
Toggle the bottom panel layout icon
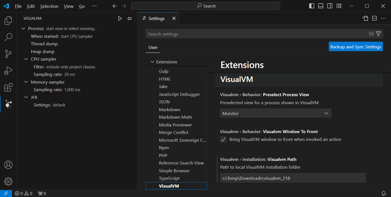(321, 6)
